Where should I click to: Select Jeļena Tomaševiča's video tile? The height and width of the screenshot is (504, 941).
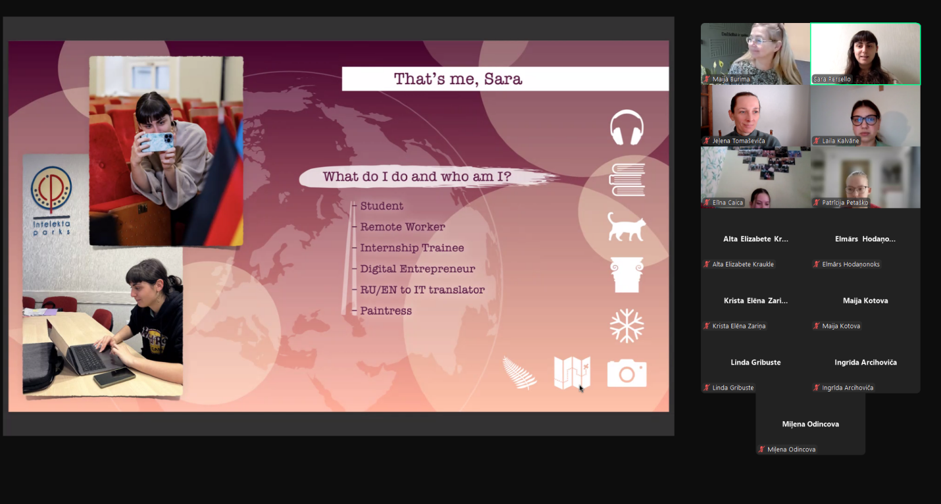755,116
